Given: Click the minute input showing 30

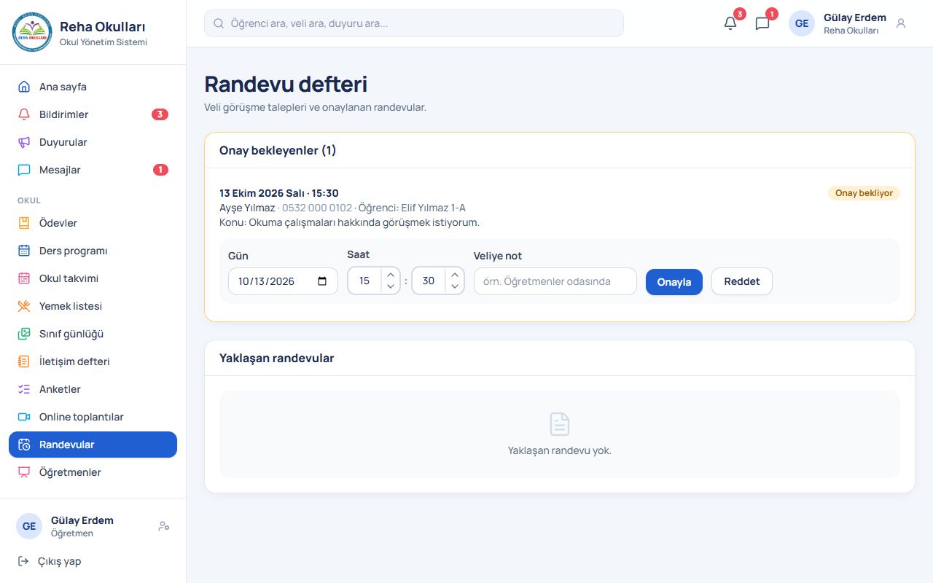Looking at the screenshot, I should pyautogui.click(x=429, y=281).
